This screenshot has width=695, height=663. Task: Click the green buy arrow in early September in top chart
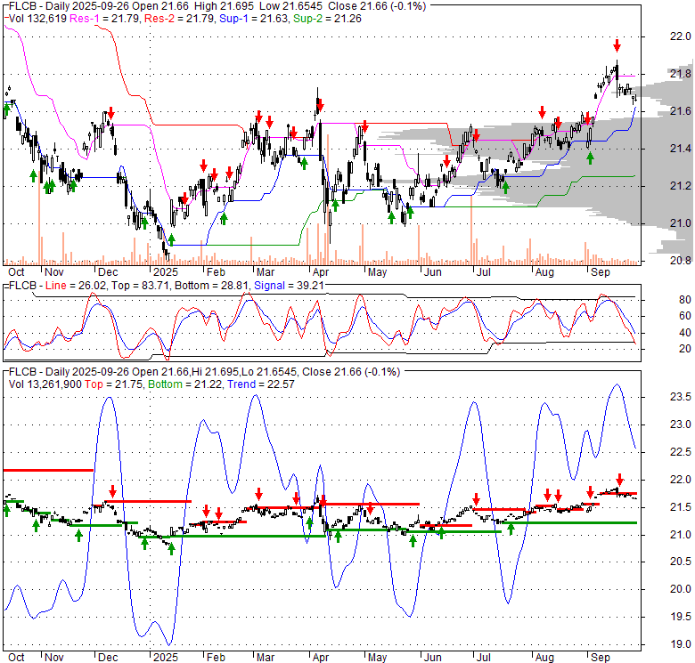coord(590,158)
